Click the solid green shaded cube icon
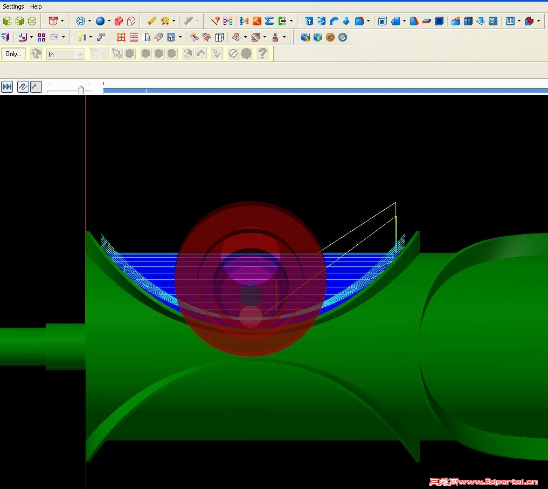The height and width of the screenshot is (489, 548). (7, 21)
